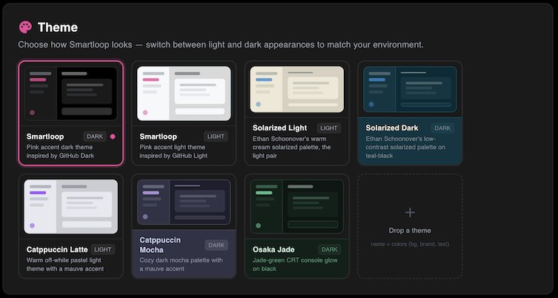Click the Catppuccin Latte title text

point(57,250)
